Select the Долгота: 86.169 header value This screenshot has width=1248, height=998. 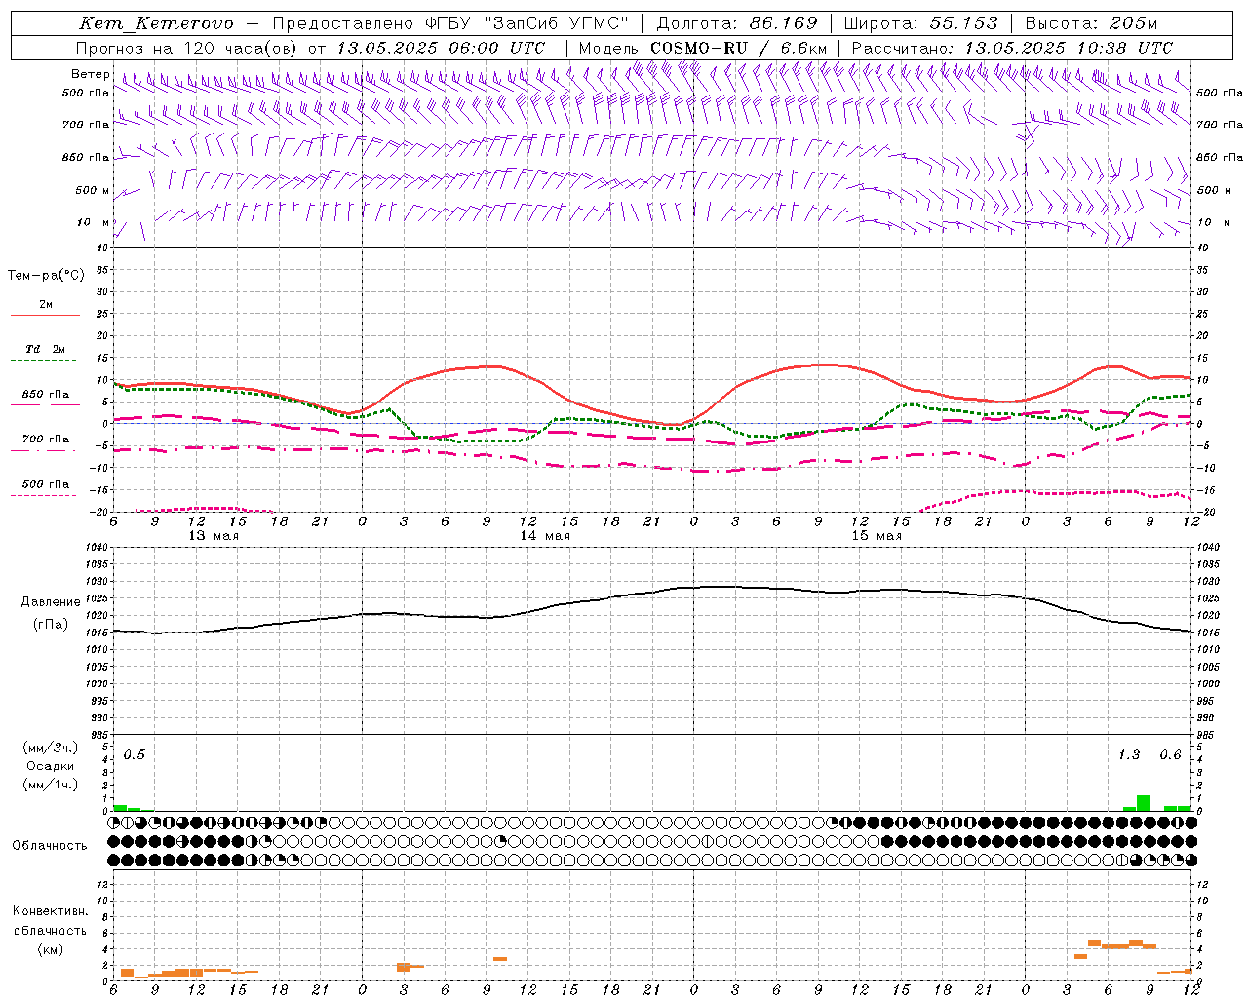[737, 23]
